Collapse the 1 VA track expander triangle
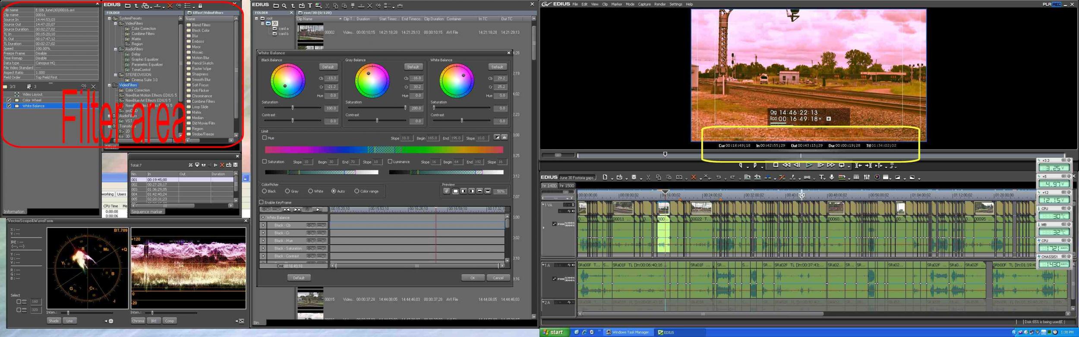Viewport: 1079px width, 337px height. 543,205
